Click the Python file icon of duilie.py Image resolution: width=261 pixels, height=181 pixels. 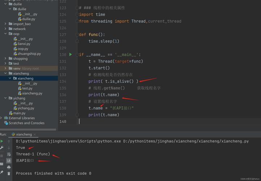(20, 19)
